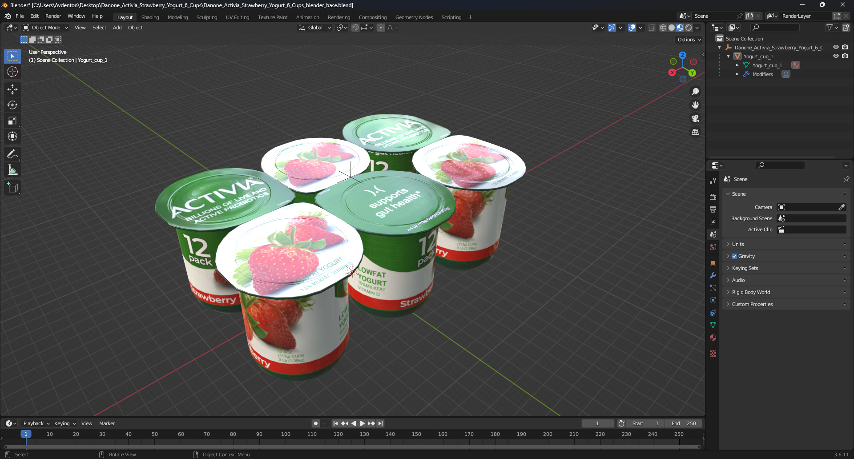Switch to the UV Editing workspace tab

point(238,17)
